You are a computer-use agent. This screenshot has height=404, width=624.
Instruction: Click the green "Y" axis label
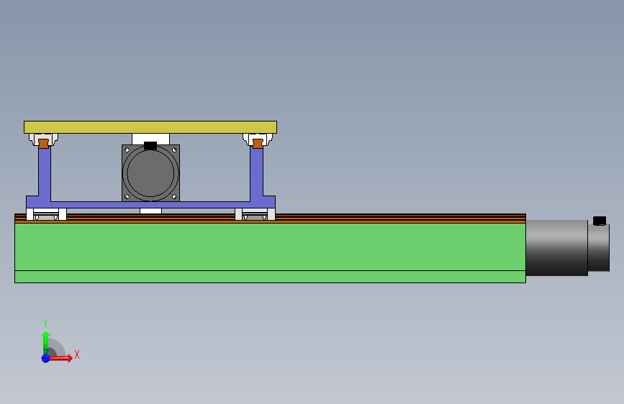(x=45, y=323)
